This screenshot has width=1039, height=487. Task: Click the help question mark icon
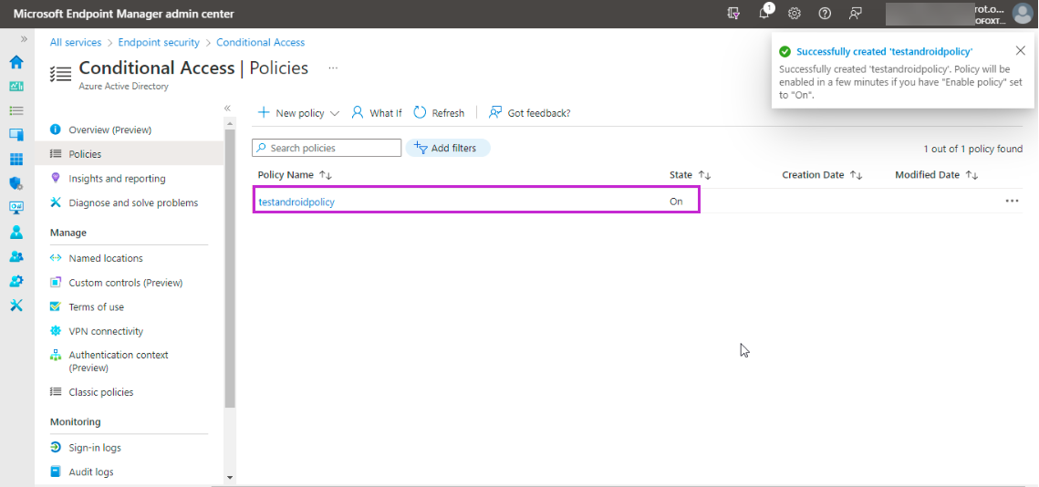825,14
